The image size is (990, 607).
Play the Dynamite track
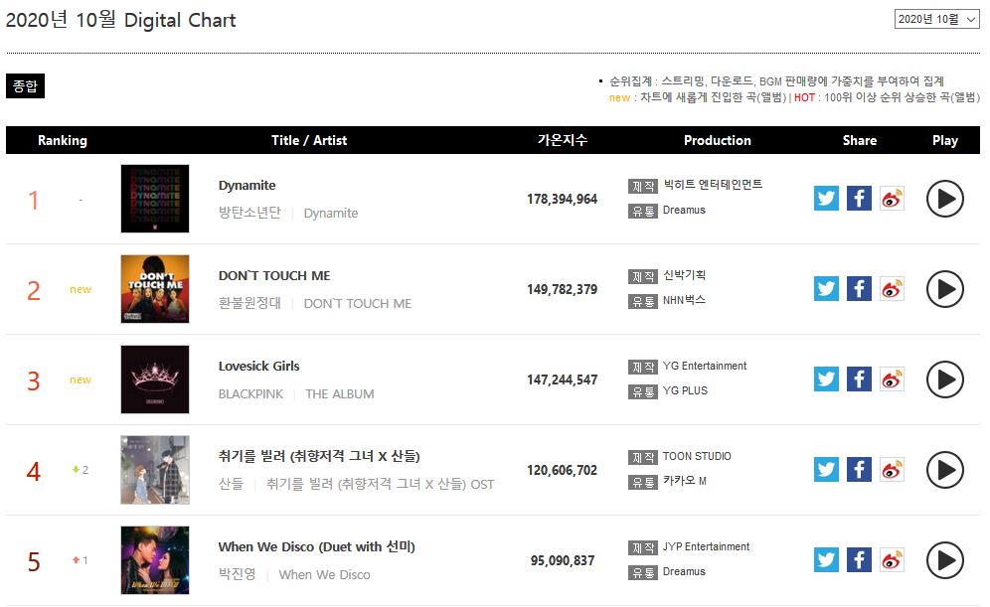[944, 199]
